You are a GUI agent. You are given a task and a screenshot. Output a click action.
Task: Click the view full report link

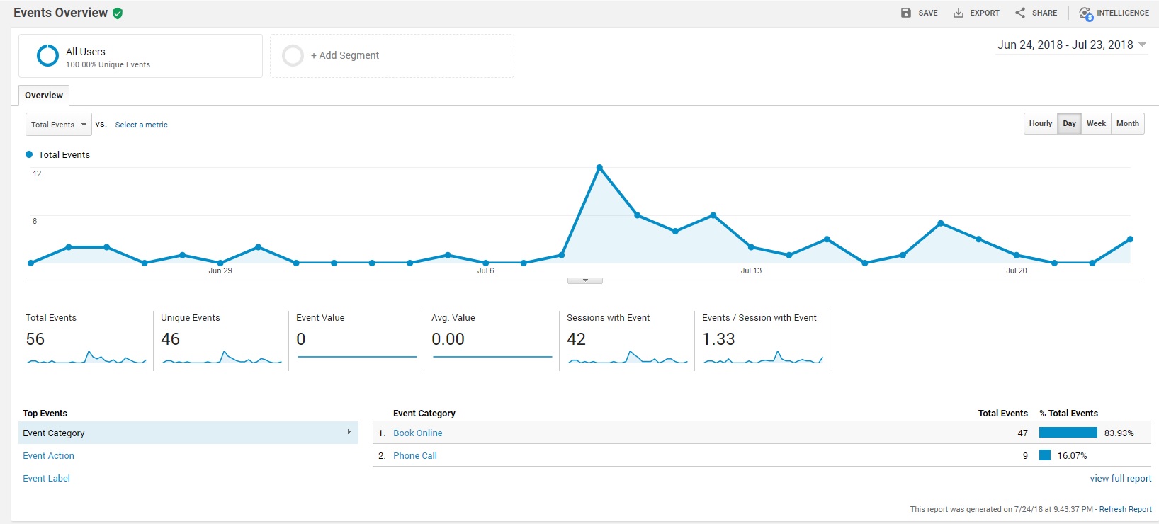tap(1120, 479)
